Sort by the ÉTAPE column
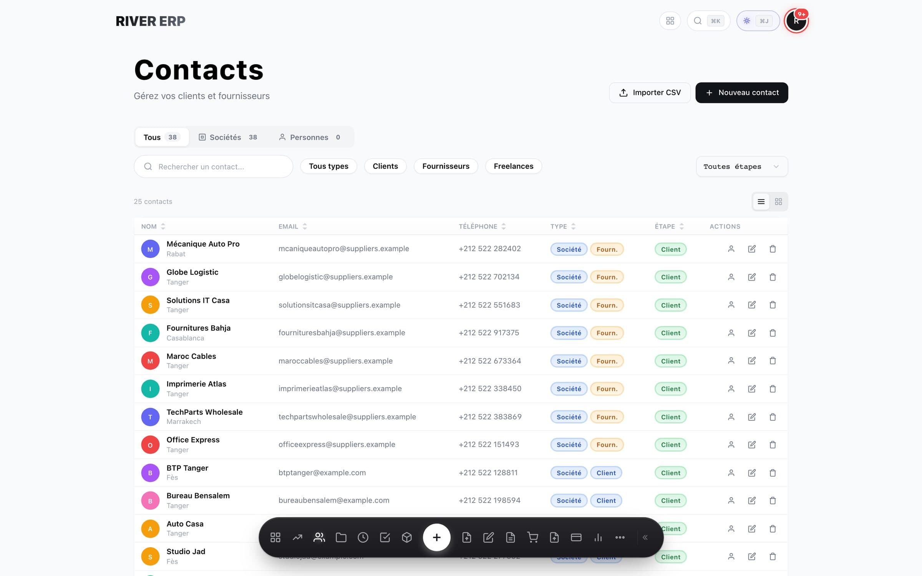Screen dimensions: 922x576 (669, 227)
